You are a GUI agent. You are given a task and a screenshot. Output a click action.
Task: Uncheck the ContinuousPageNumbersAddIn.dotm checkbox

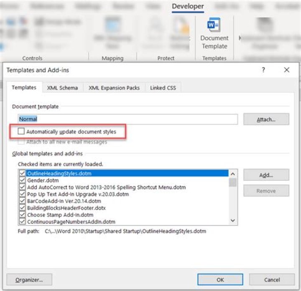click(23, 221)
